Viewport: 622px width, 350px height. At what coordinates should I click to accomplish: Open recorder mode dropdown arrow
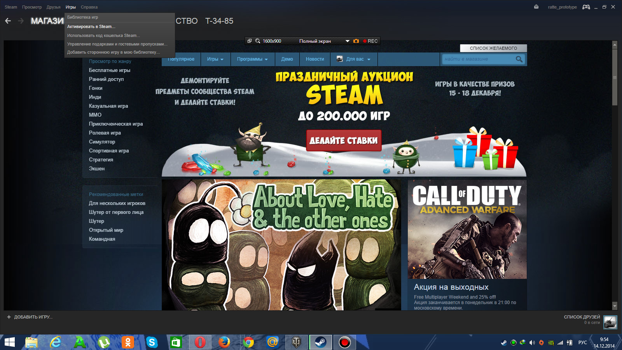(348, 41)
